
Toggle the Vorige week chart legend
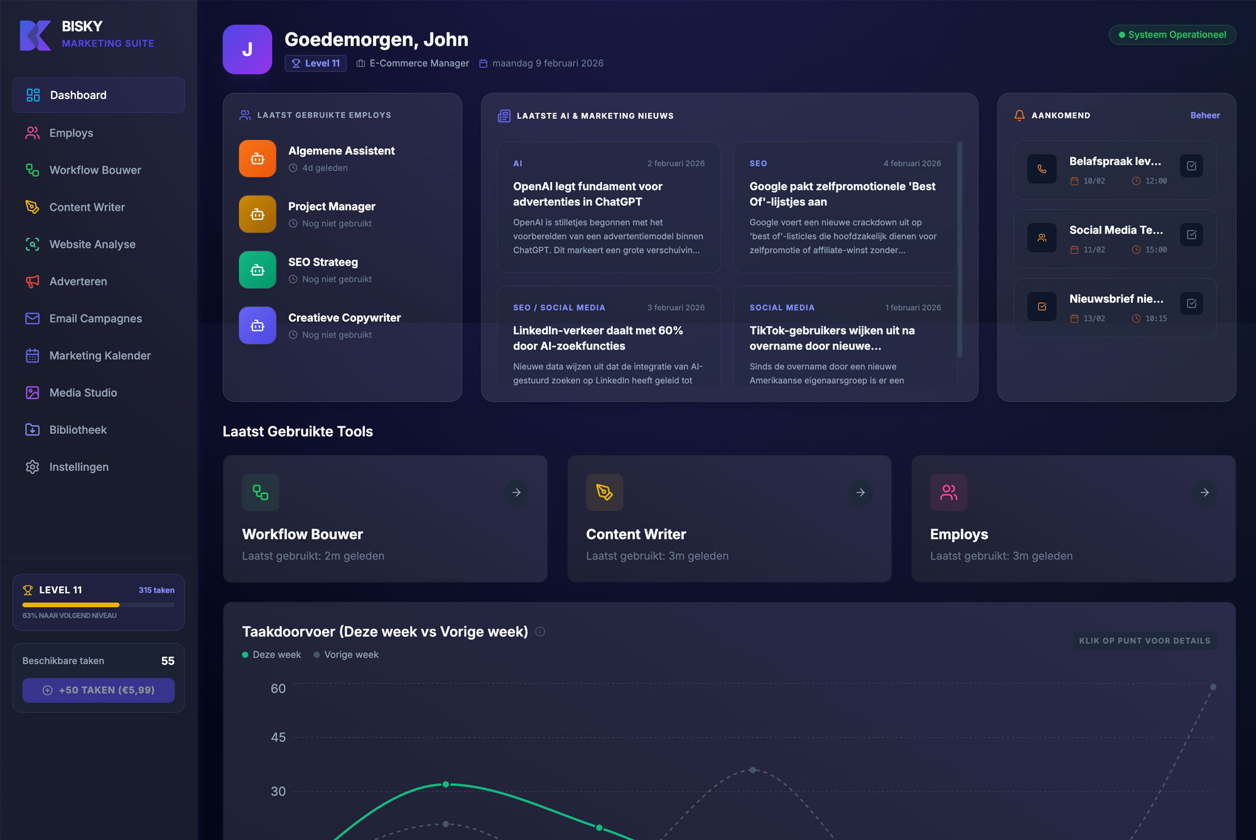coord(345,654)
